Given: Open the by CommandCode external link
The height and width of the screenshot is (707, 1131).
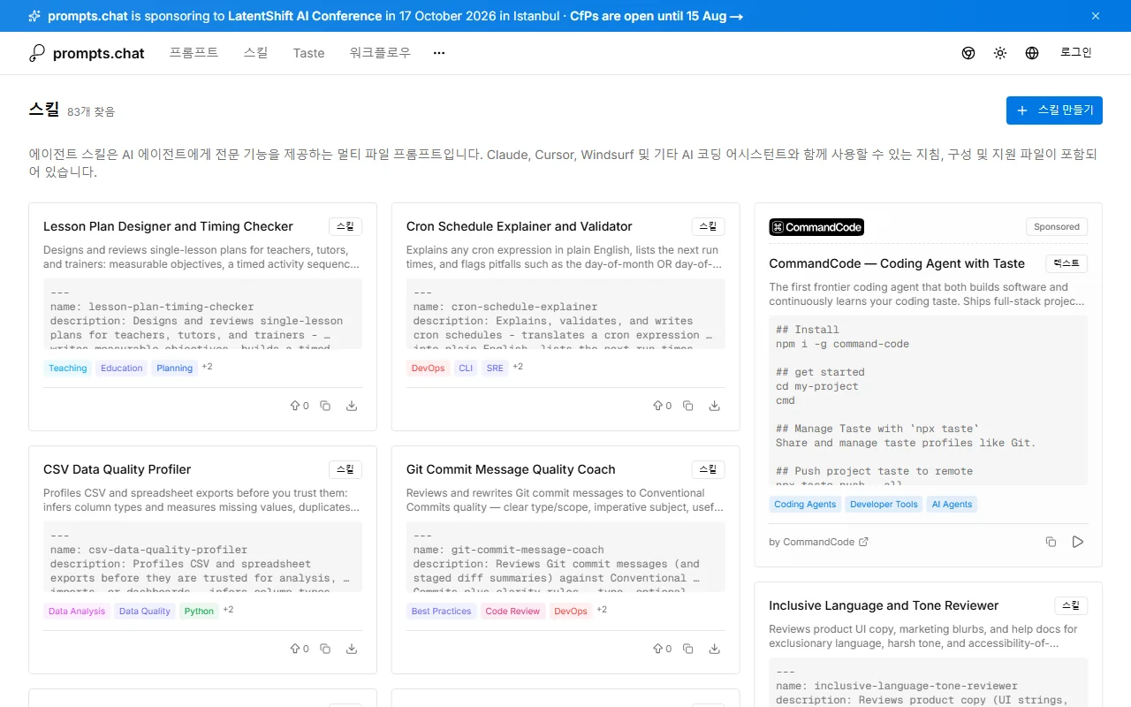Looking at the screenshot, I should pyautogui.click(x=819, y=542).
